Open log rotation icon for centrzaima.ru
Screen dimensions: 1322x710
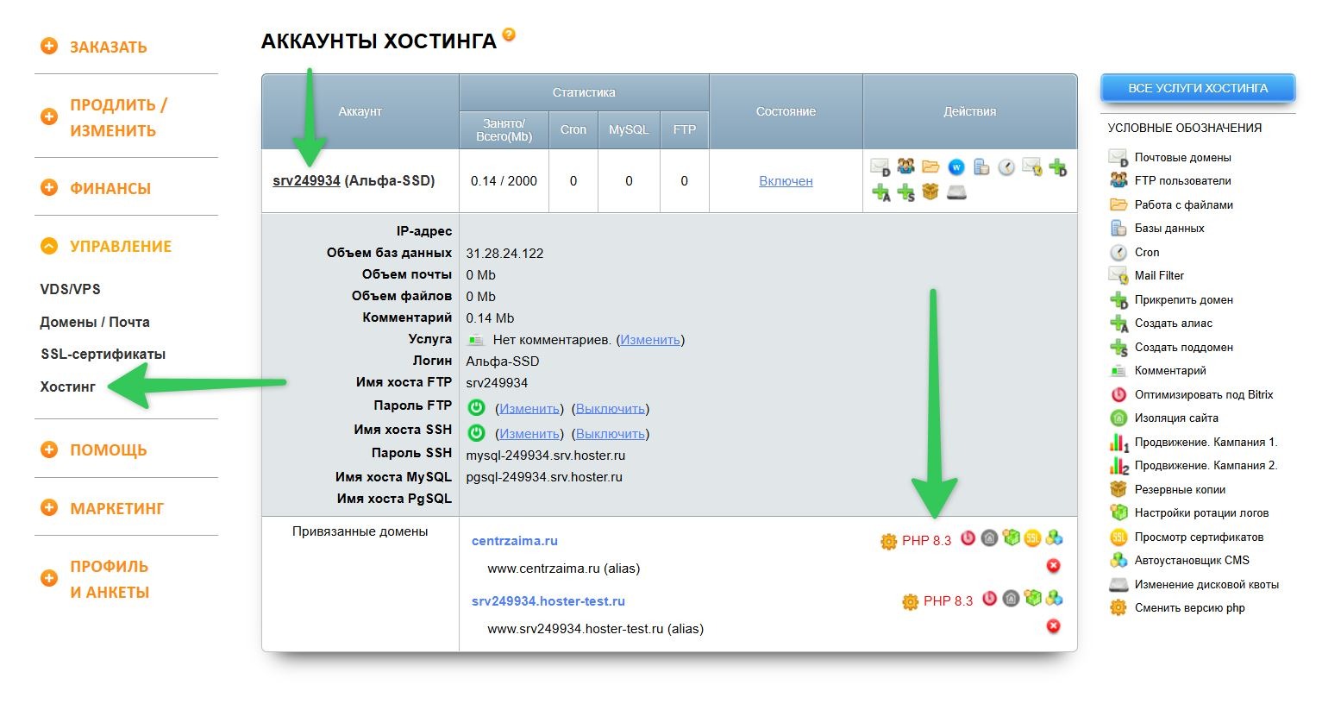(1011, 538)
